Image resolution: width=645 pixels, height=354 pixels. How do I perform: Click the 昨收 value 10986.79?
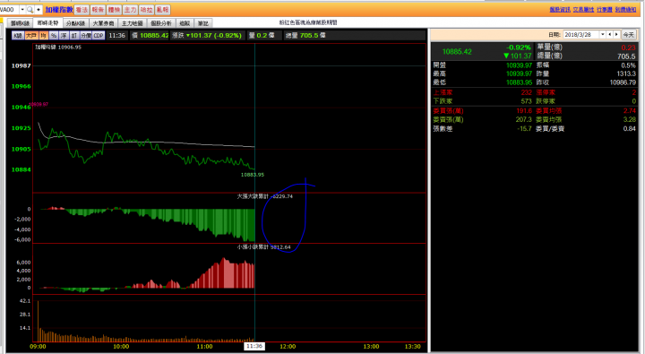click(x=623, y=82)
